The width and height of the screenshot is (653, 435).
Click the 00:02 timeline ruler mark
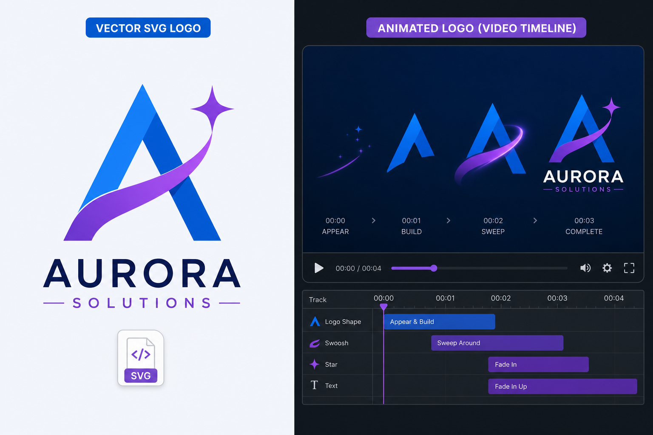pos(501,298)
